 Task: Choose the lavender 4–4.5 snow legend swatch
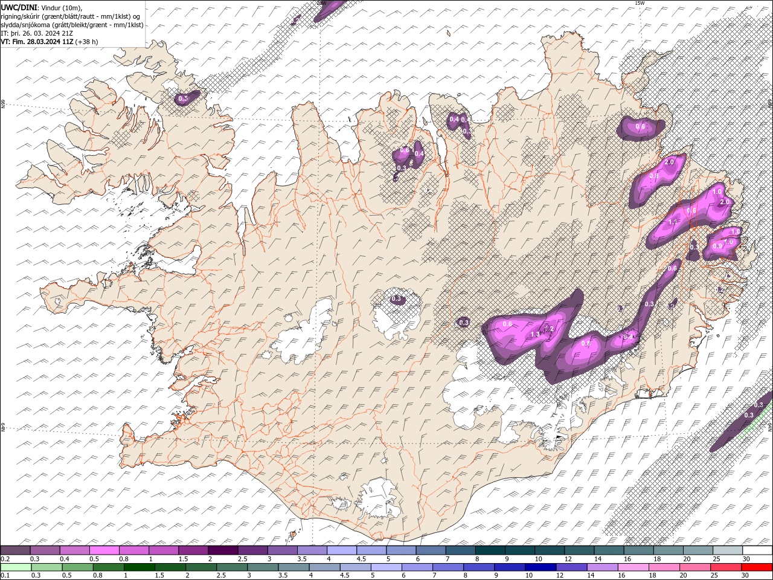342,550
